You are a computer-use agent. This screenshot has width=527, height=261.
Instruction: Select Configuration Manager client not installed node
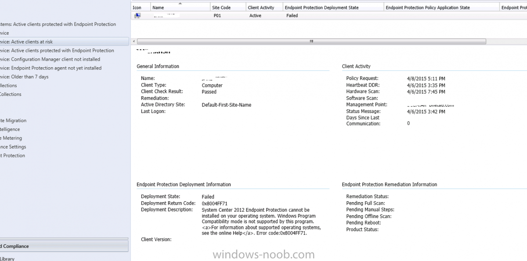[x=50, y=59]
